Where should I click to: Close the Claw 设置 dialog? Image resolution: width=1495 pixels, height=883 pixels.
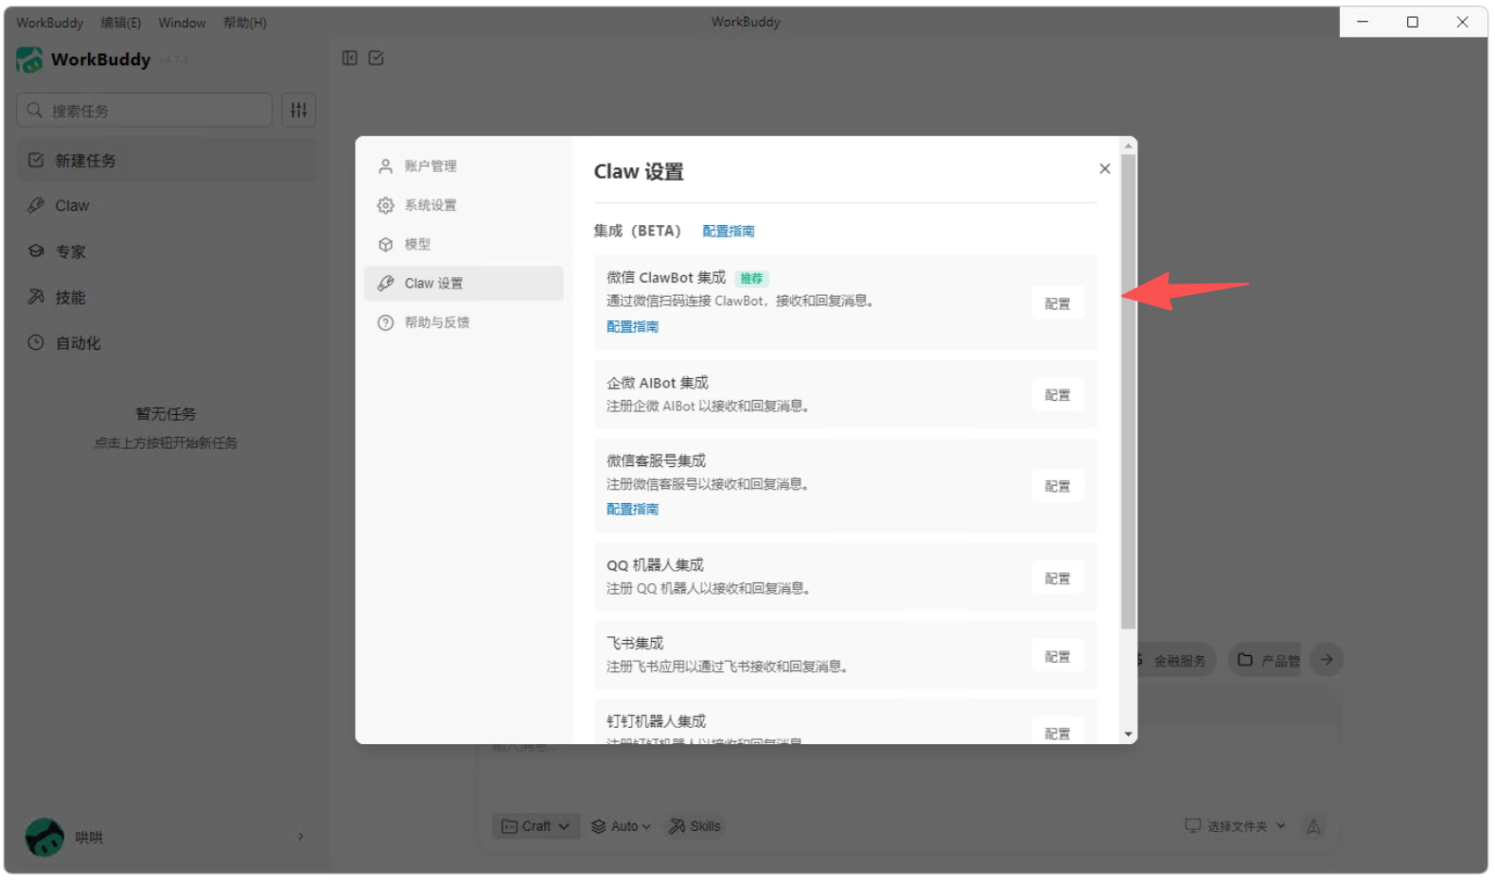tap(1104, 168)
